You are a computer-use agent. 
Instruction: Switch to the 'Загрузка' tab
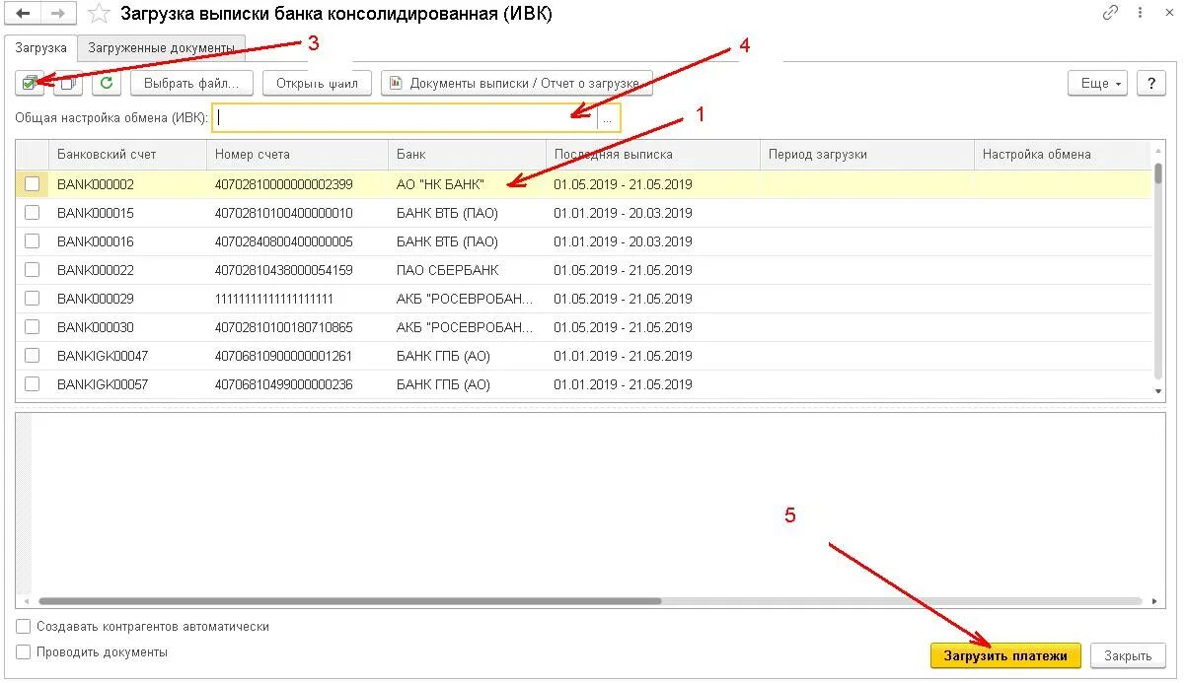[40, 47]
